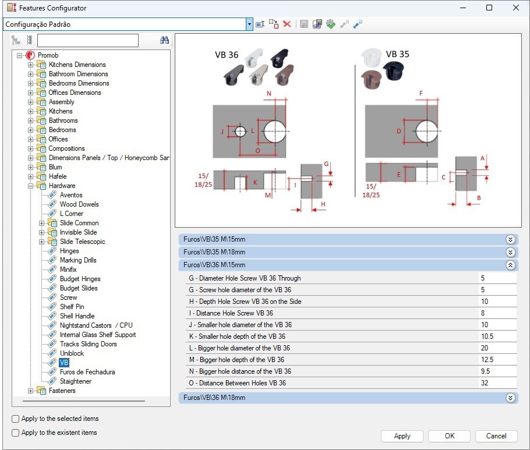Screen dimensions: 530x450
Task: Select the Kitchens Dimensions folder
Action: click(77, 65)
